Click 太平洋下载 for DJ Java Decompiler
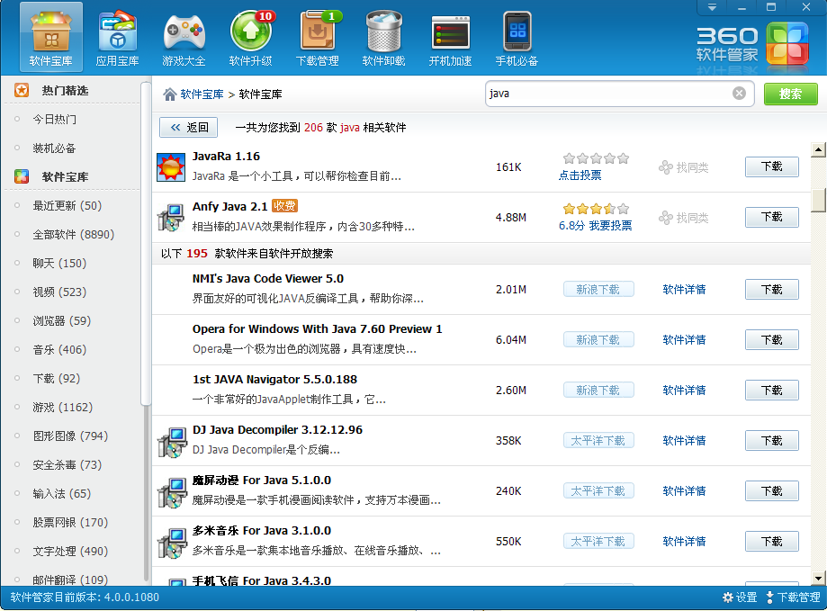 598,440
